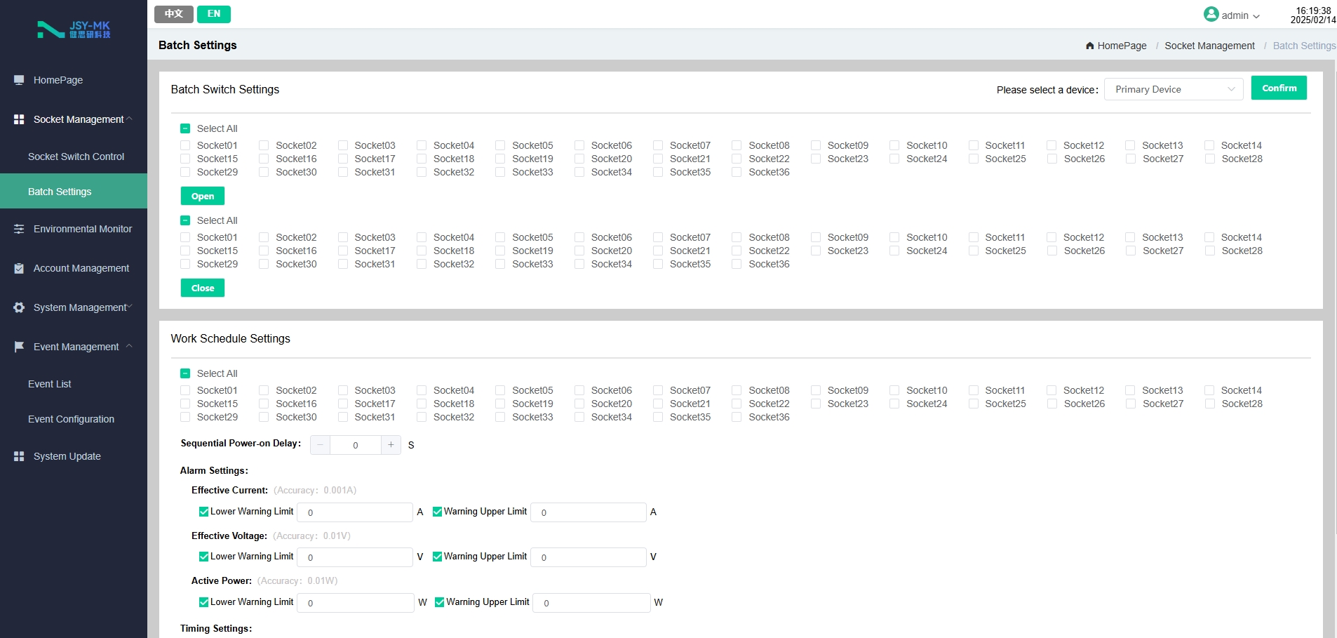
Task: Open the Primary Device dropdown
Action: pos(1174,89)
